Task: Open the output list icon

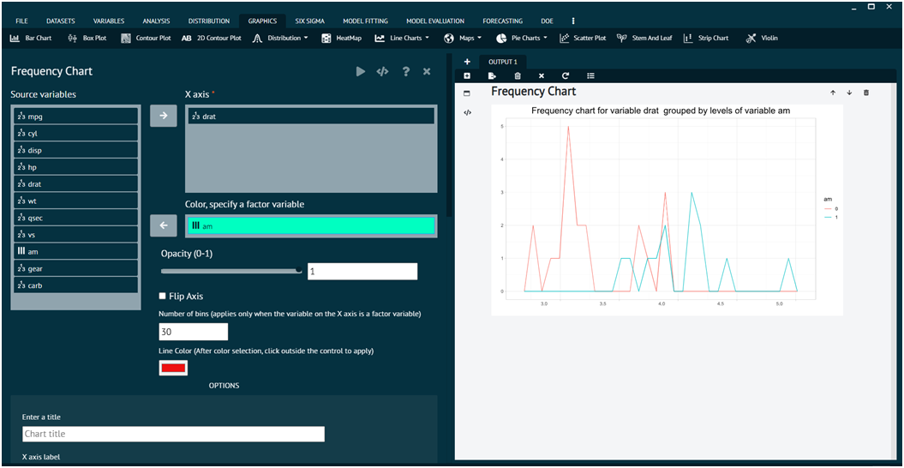Action: coord(590,75)
